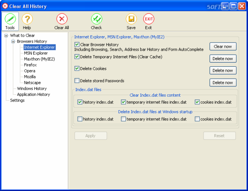
Task: Open the Tools toolbar icon
Action: 10,21
